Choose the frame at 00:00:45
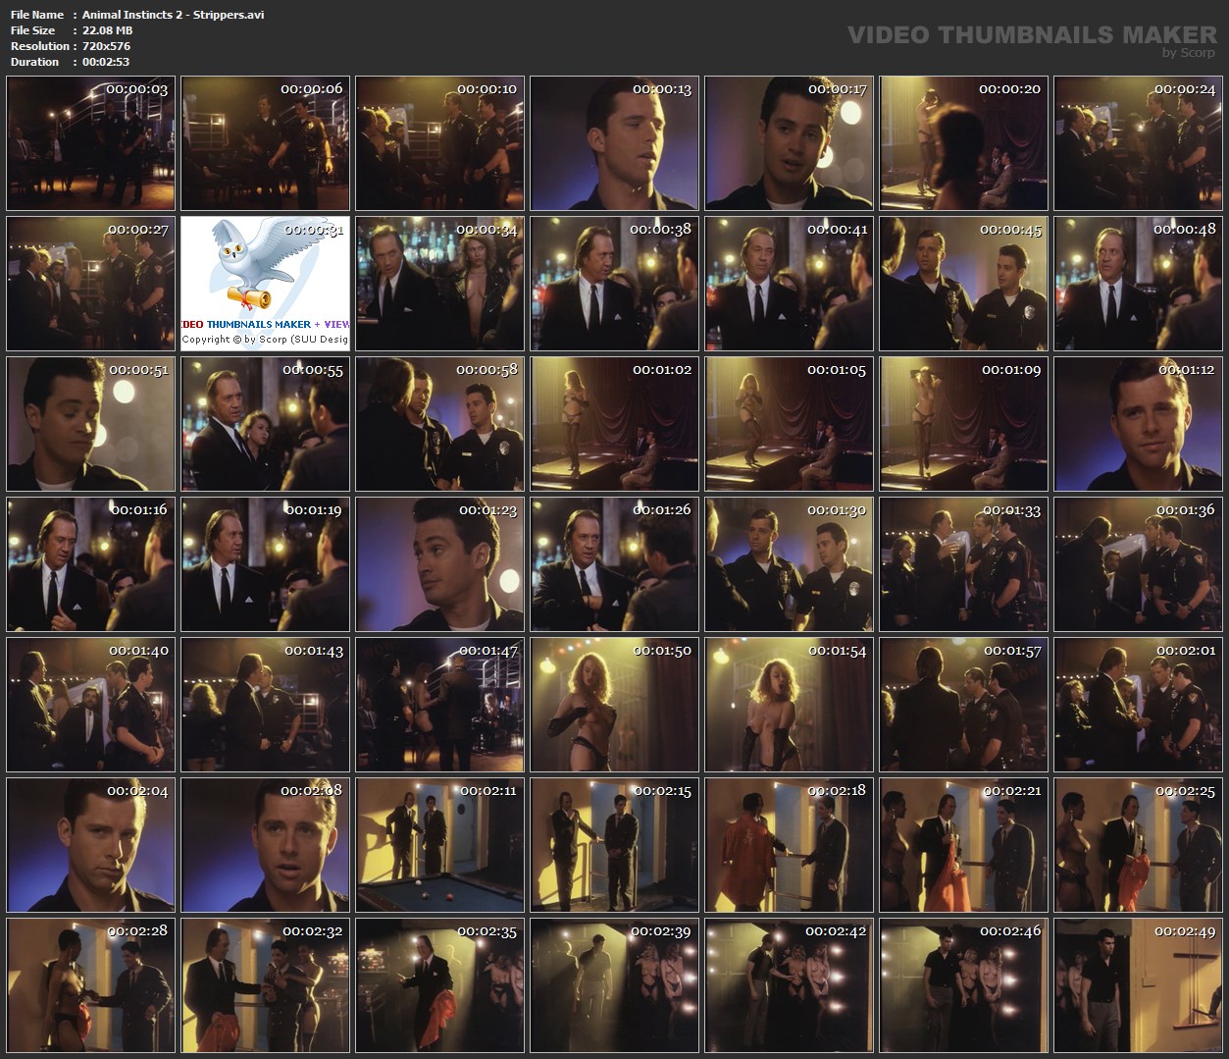The width and height of the screenshot is (1229, 1059). 964,284
